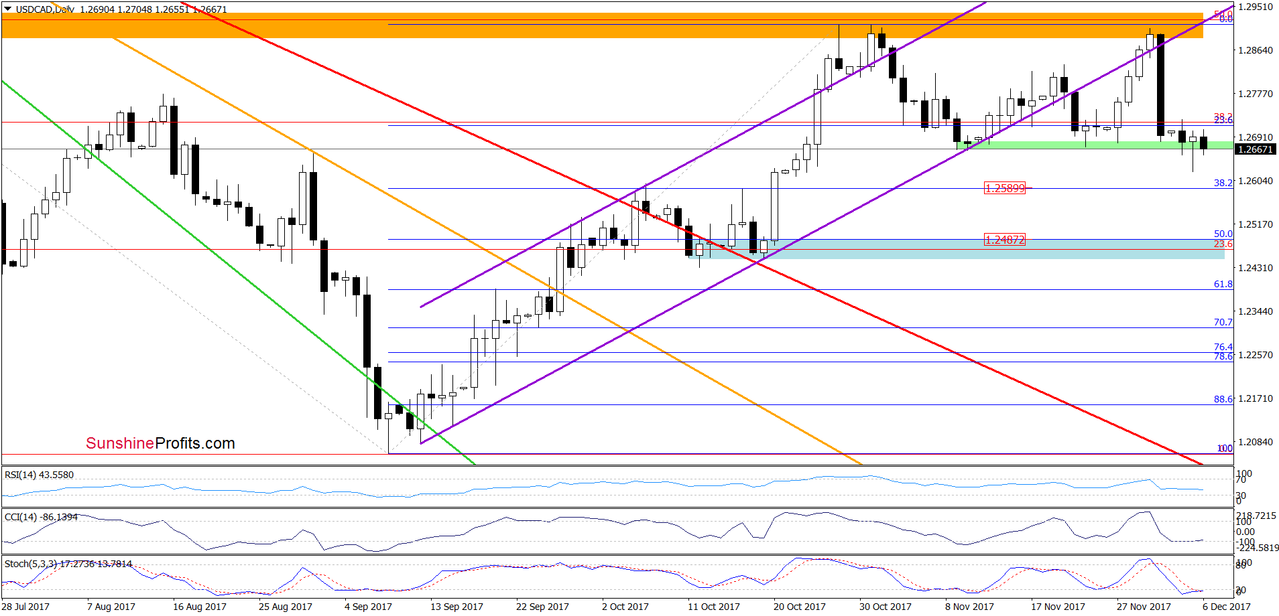Open the chart menu triangle beside USDCAD
1279x616 pixels.
pyautogui.click(x=8, y=9)
